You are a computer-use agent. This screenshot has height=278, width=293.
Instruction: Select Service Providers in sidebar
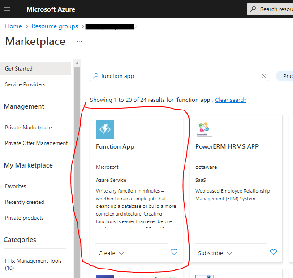[x=25, y=84]
